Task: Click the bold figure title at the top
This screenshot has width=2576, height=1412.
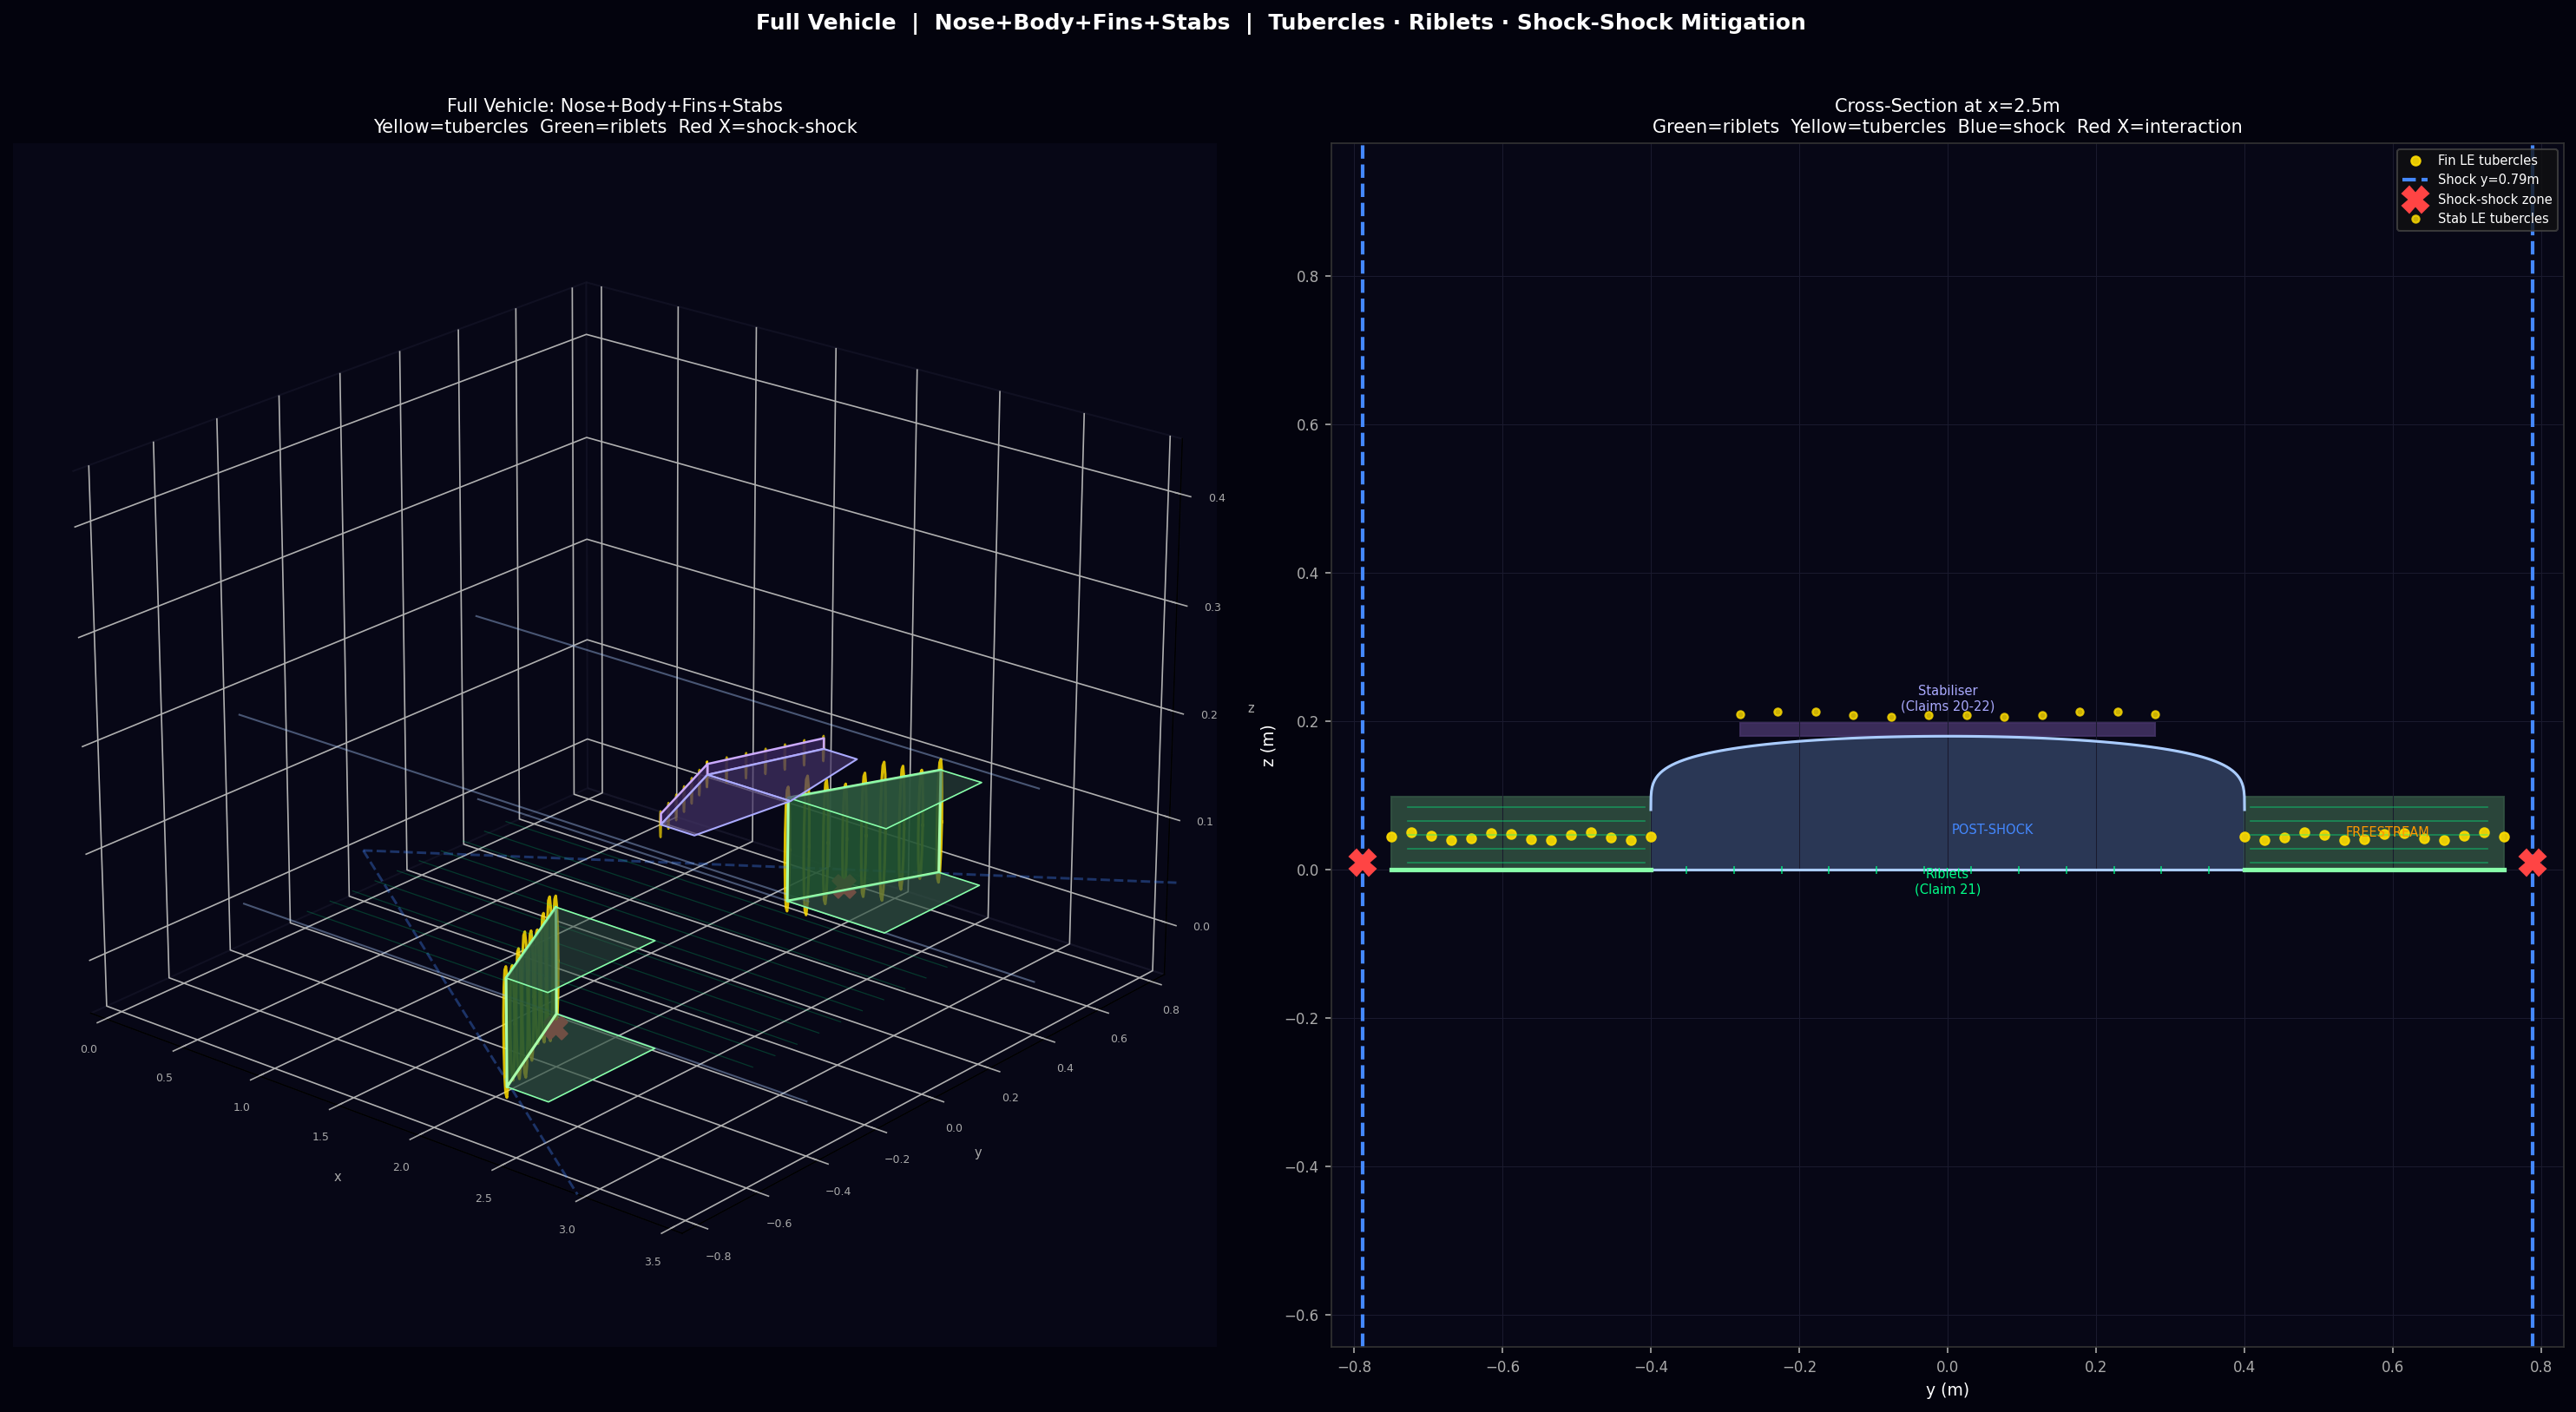Action: point(1280,22)
